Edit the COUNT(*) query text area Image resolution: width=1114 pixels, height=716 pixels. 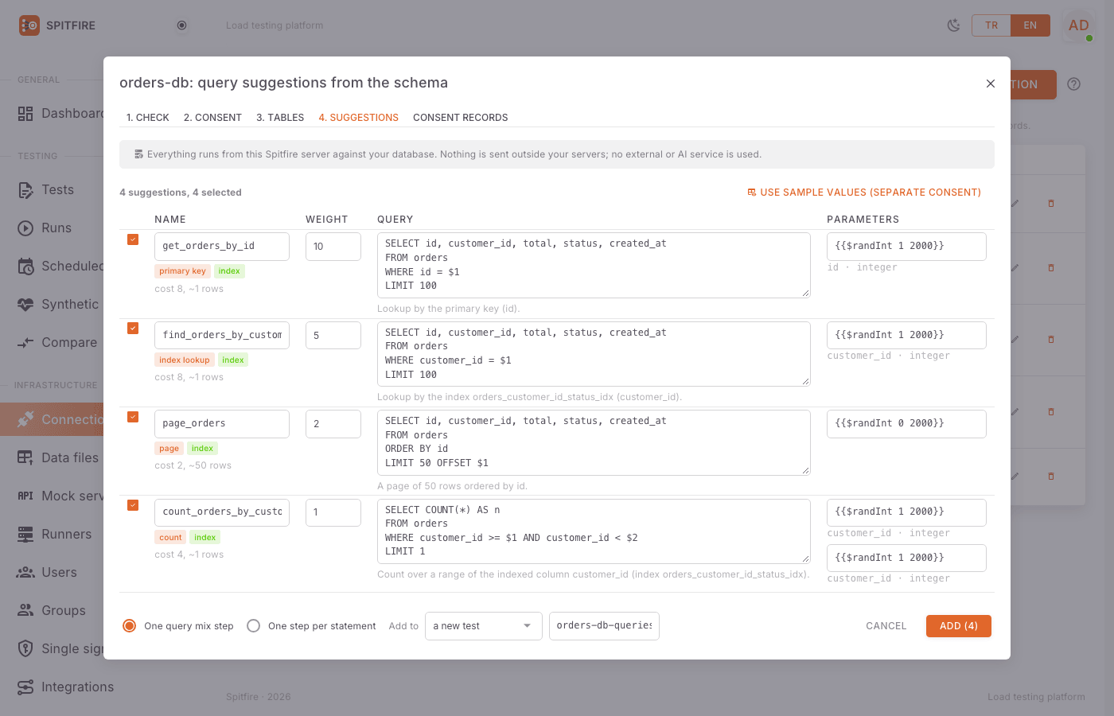pos(594,531)
